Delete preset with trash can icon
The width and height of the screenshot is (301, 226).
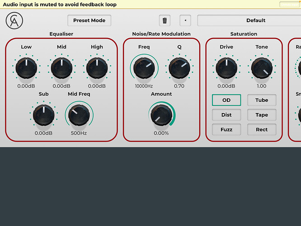pos(165,20)
